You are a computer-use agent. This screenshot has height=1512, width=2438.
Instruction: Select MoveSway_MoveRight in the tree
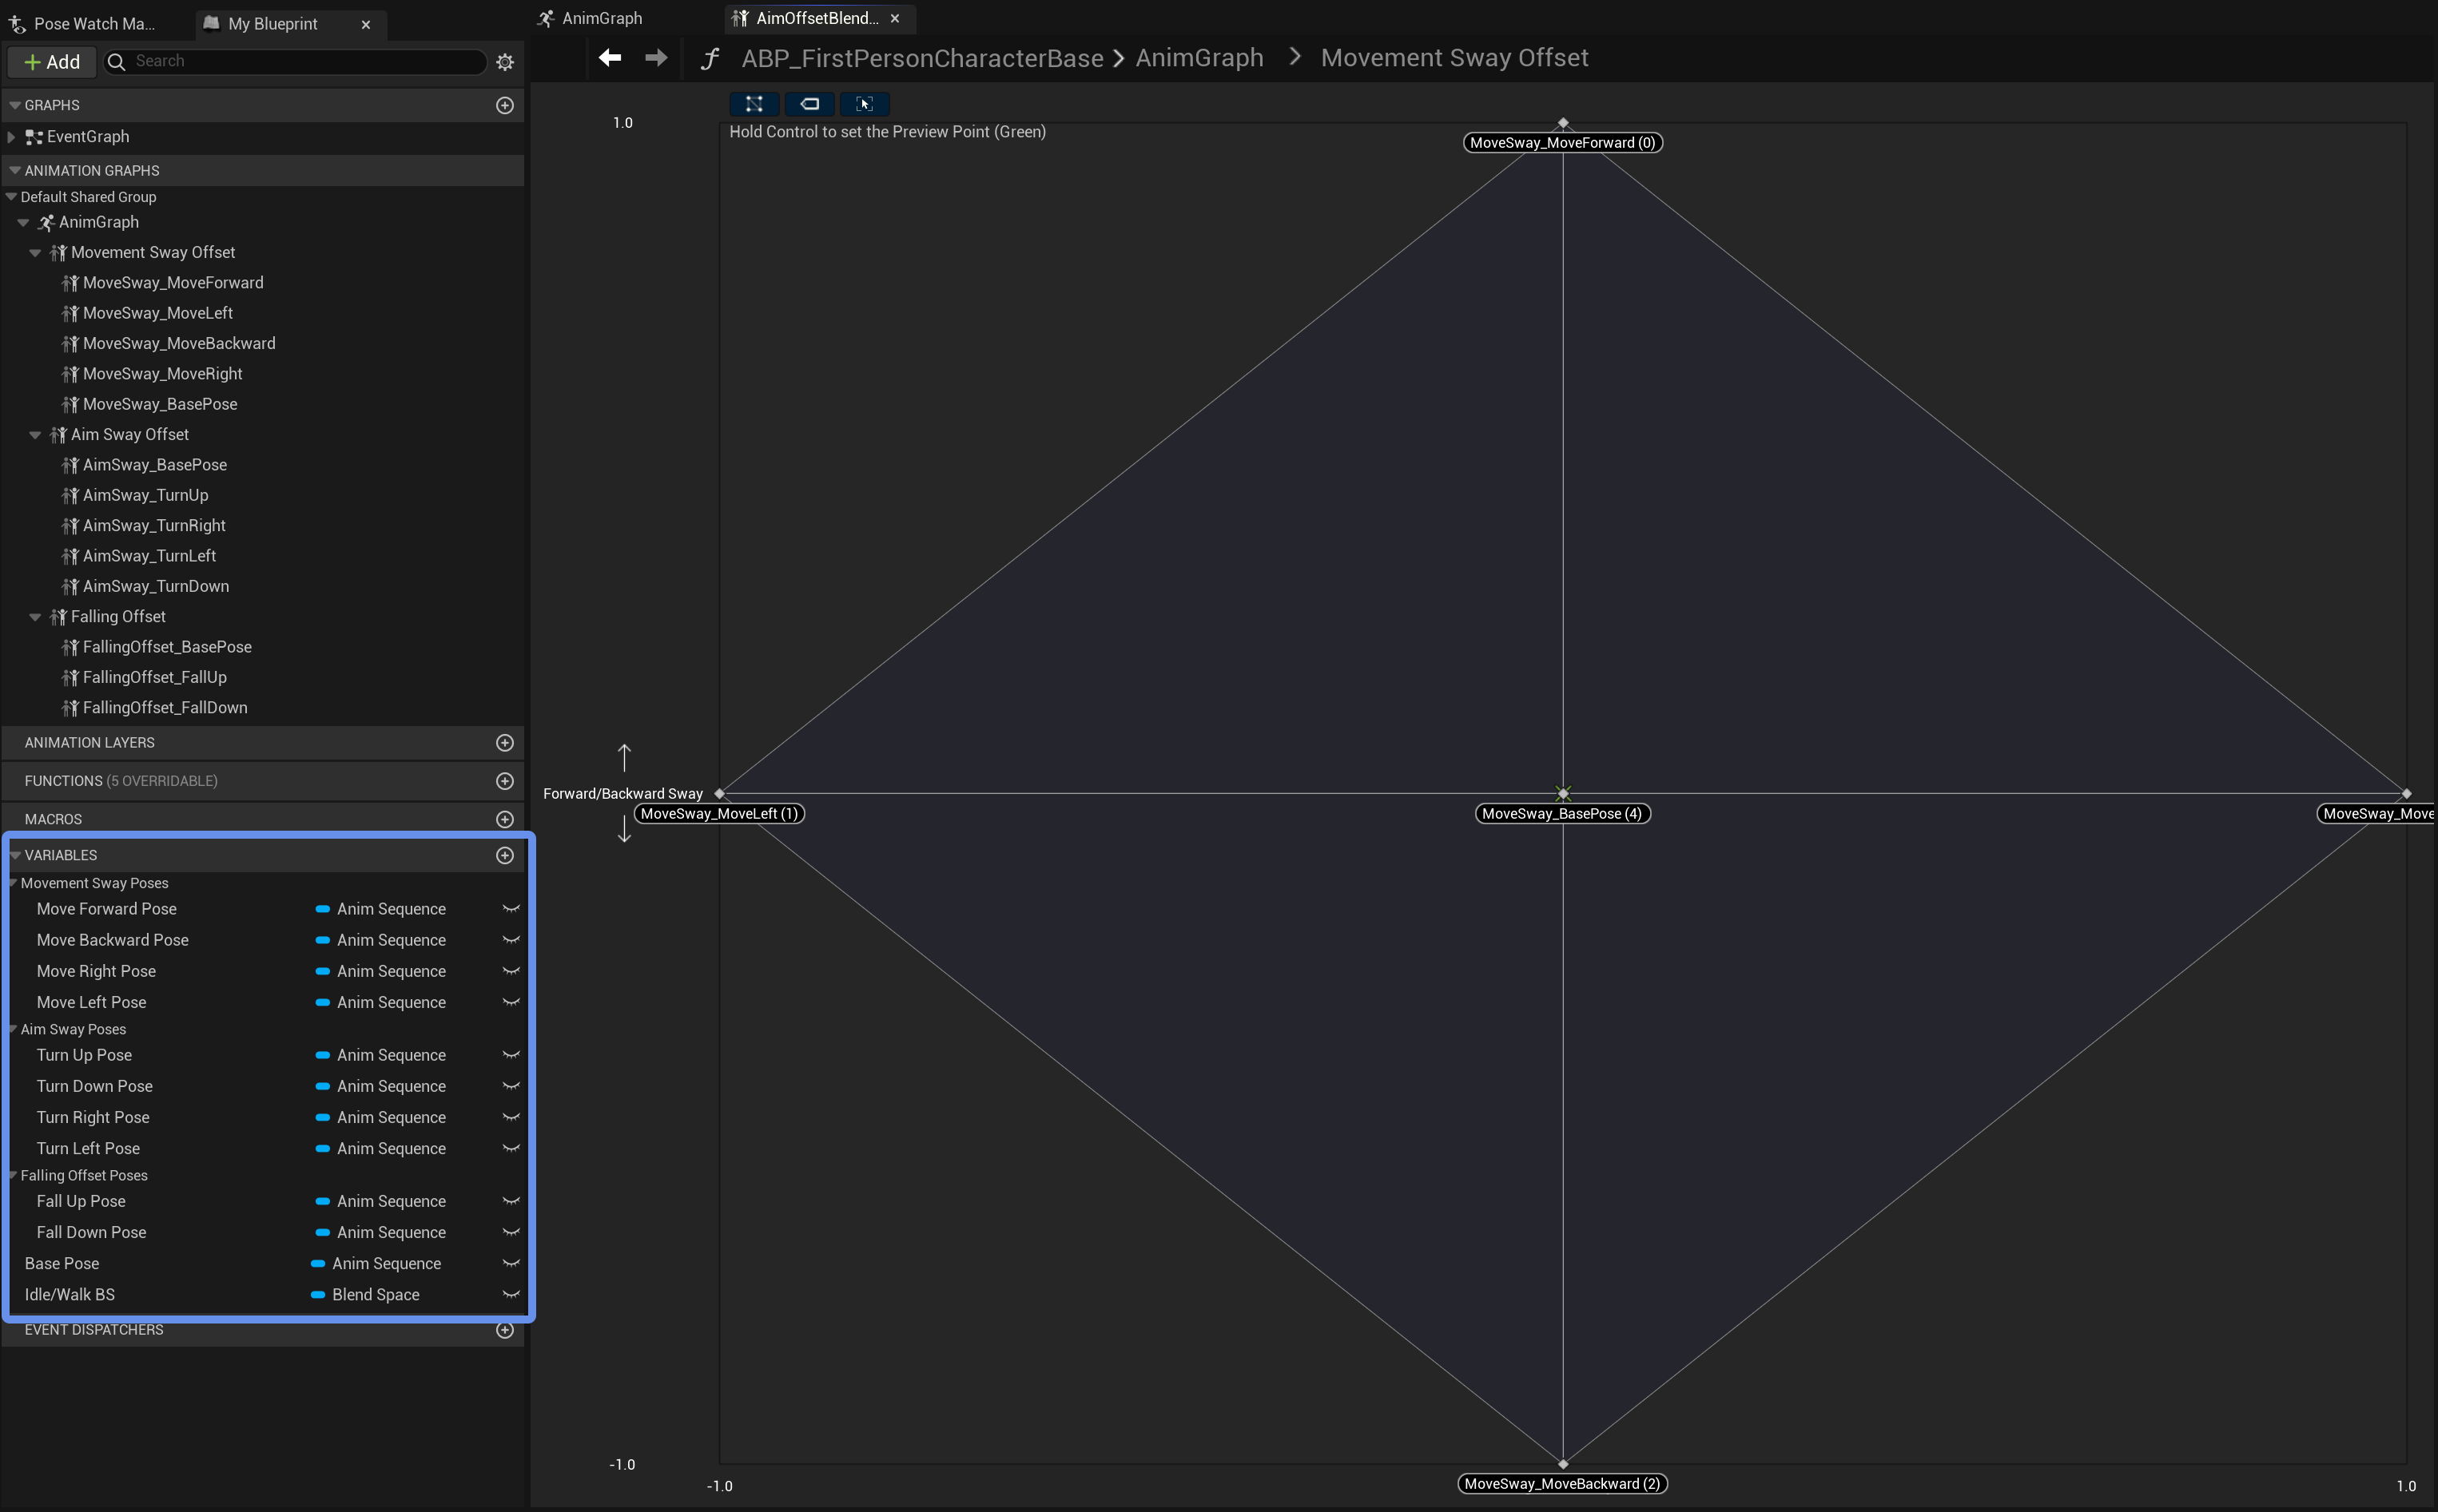tap(162, 374)
